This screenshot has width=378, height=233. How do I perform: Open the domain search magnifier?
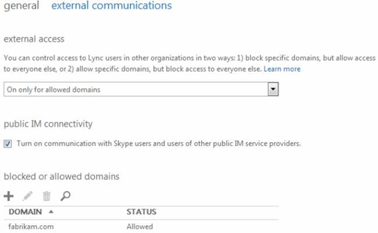pyautogui.click(x=66, y=196)
